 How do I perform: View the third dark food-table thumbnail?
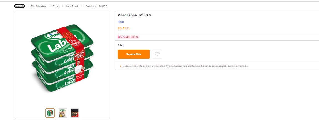coord(75,113)
